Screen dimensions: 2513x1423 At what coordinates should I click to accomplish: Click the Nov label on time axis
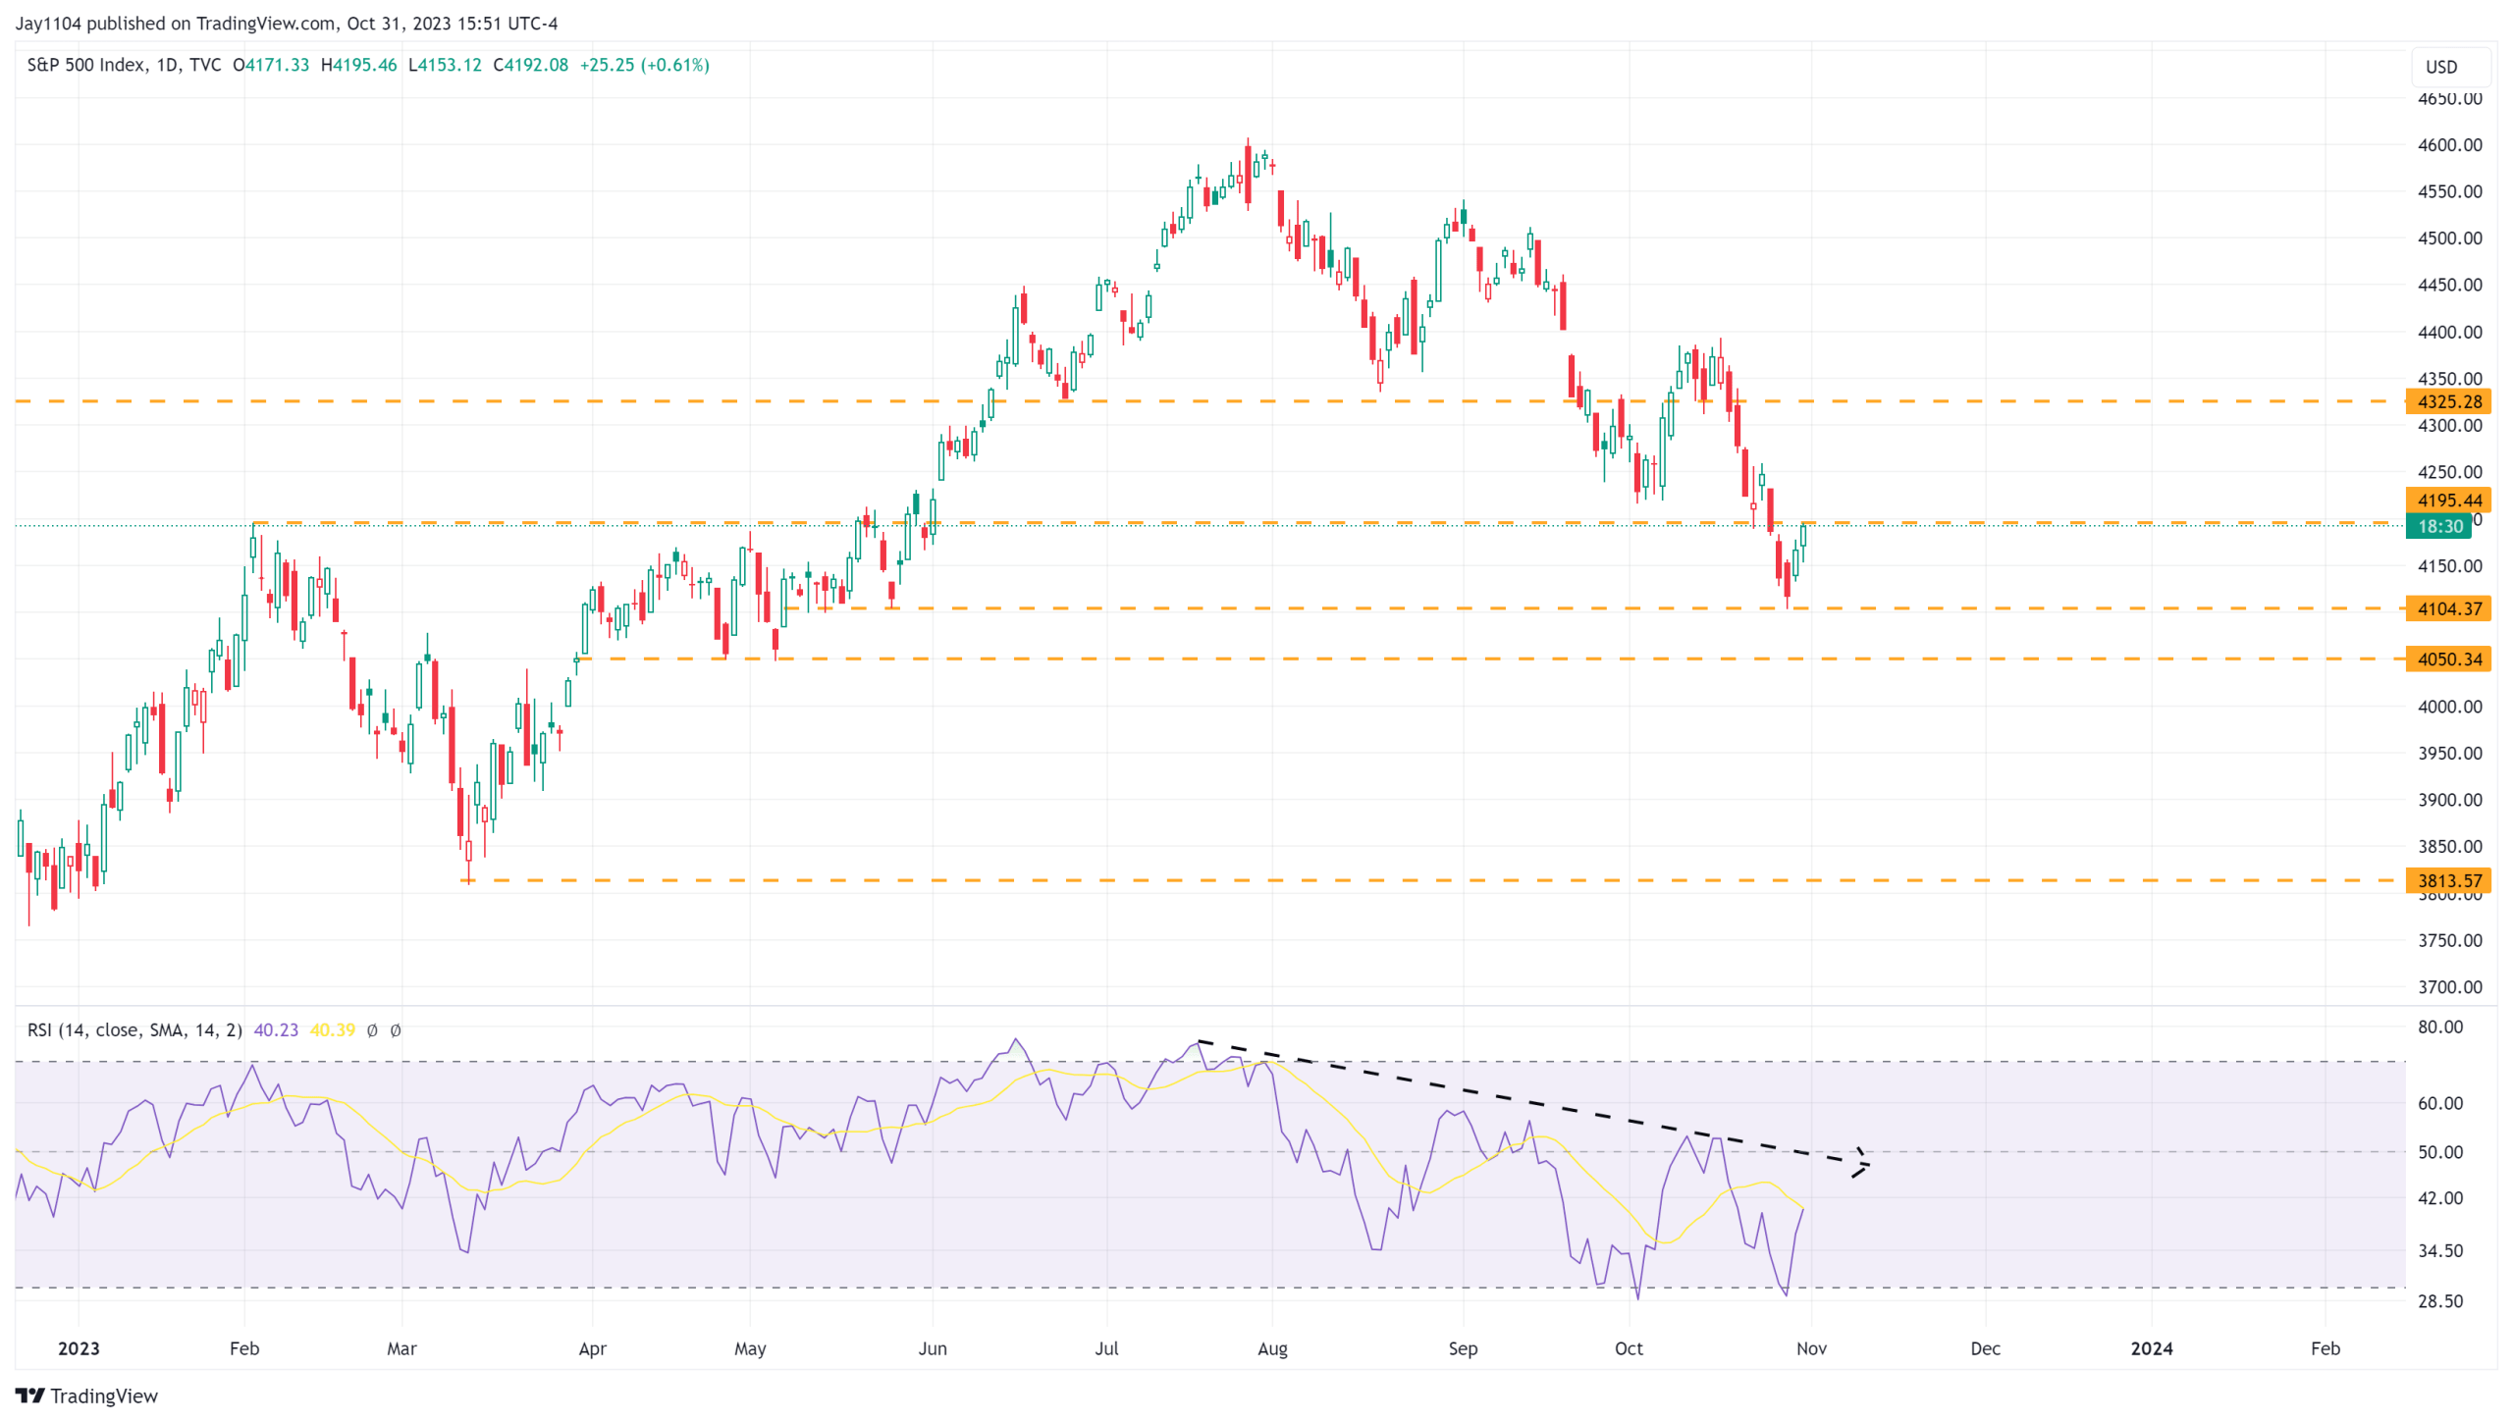1811,1348
